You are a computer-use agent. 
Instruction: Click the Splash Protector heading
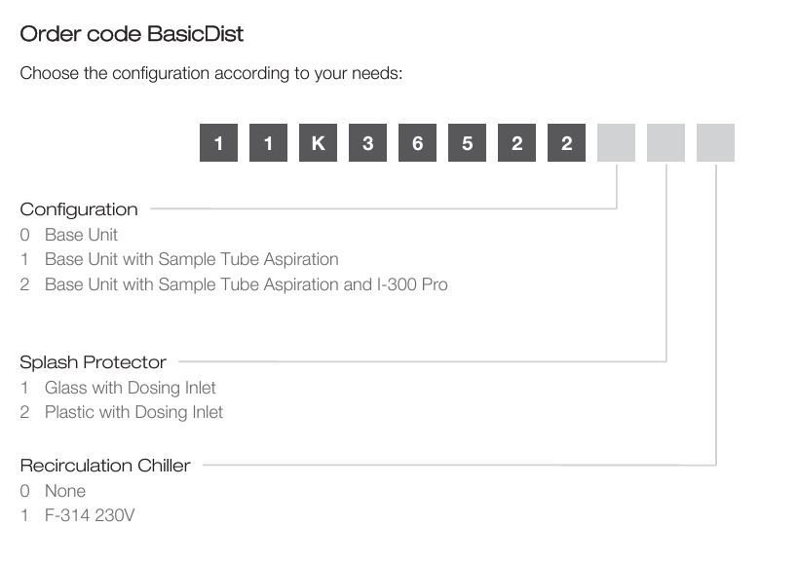(x=94, y=362)
